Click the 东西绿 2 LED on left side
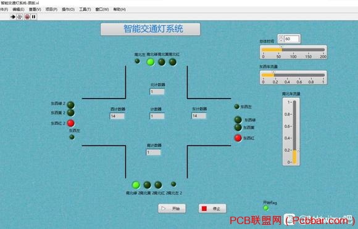Screen dimensions: 358x229 [70, 105]
